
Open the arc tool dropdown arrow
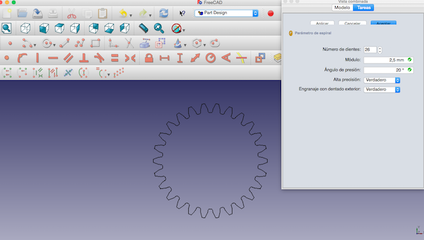34,45
